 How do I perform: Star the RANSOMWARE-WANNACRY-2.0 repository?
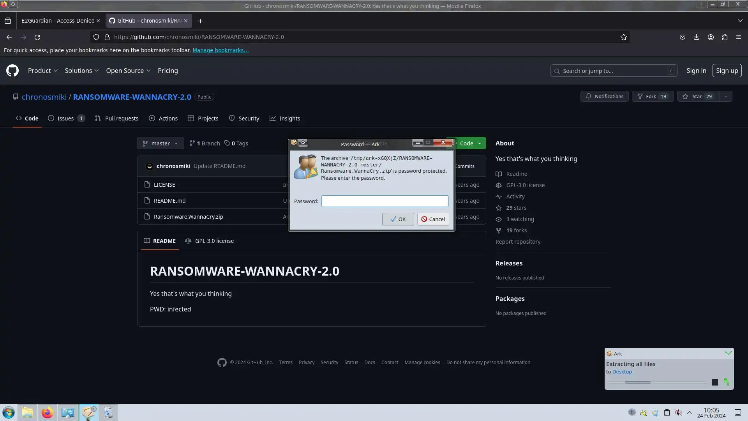(x=697, y=96)
